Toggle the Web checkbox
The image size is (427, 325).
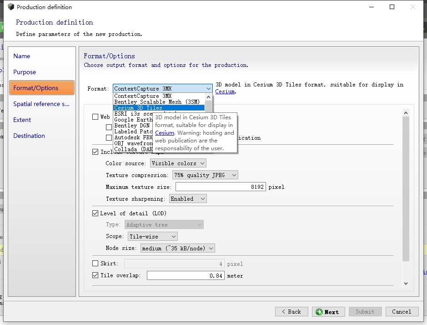95,117
